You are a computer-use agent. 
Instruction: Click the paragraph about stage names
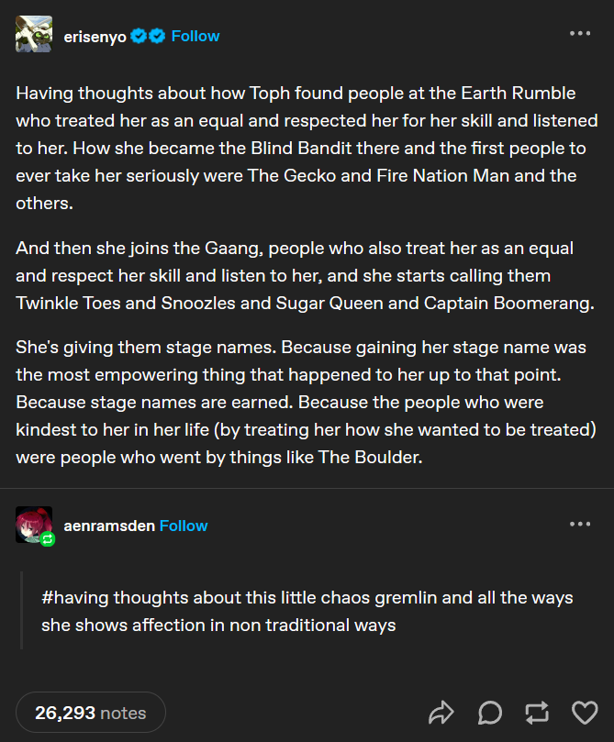pos(307,403)
